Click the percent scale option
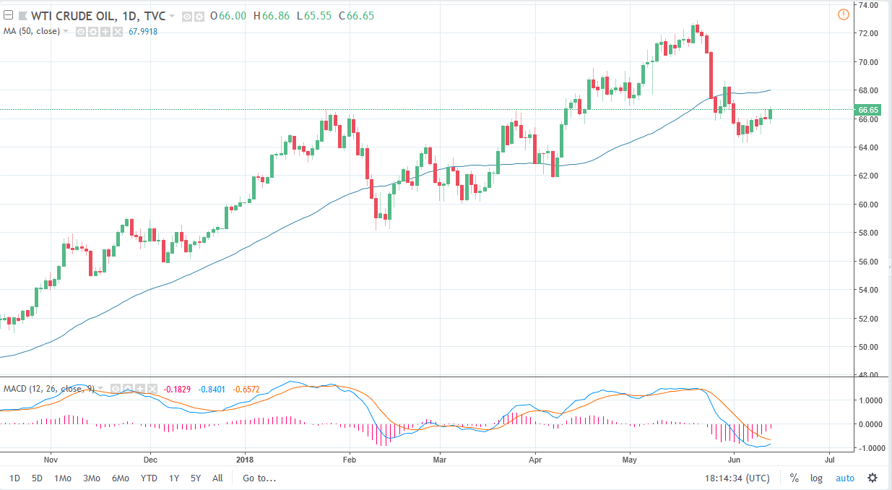The image size is (892, 490). coord(793,478)
